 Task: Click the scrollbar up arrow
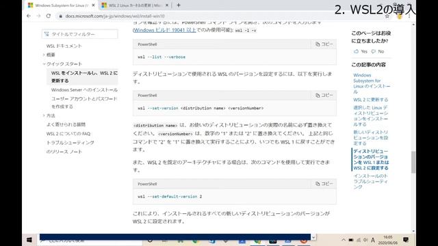(413, 25)
